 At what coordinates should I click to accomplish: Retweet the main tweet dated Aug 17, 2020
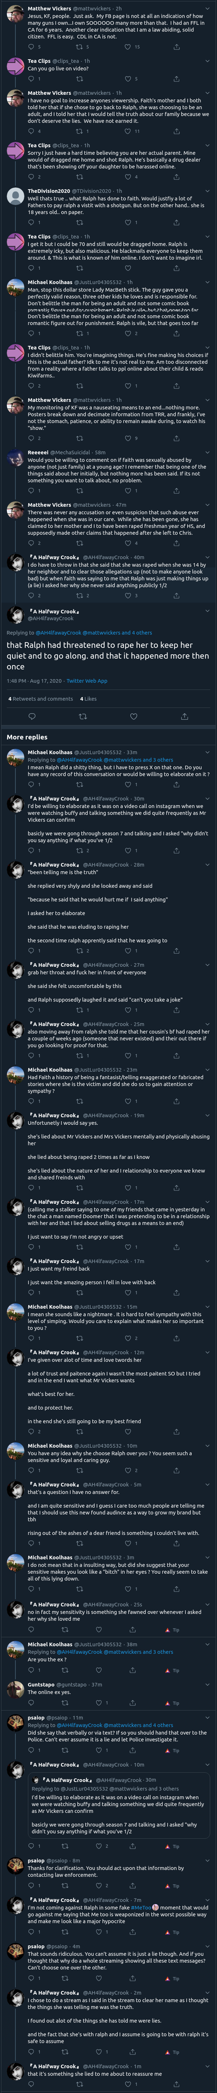80,716
